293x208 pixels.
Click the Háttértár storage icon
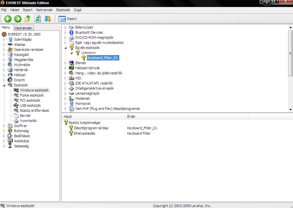pos(10,70)
